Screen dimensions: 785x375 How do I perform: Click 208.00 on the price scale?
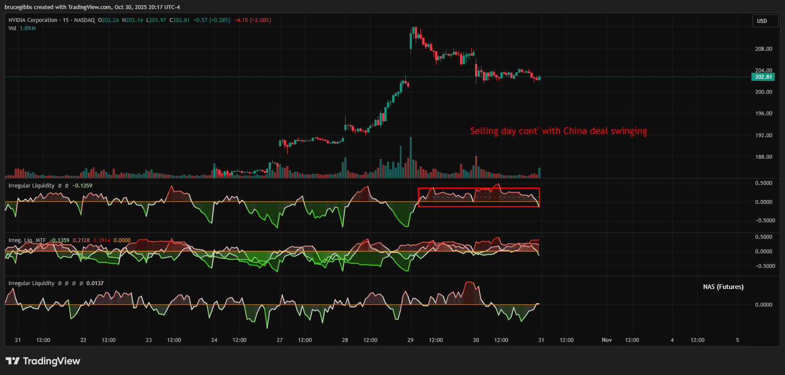tap(764, 49)
